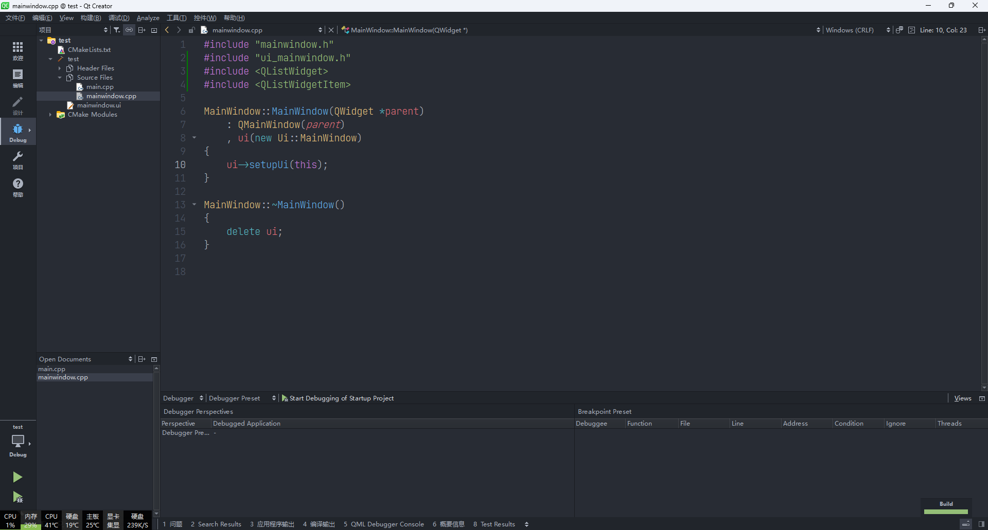
Task: Open the Help (帮助) mode
Action: point(18,187)
